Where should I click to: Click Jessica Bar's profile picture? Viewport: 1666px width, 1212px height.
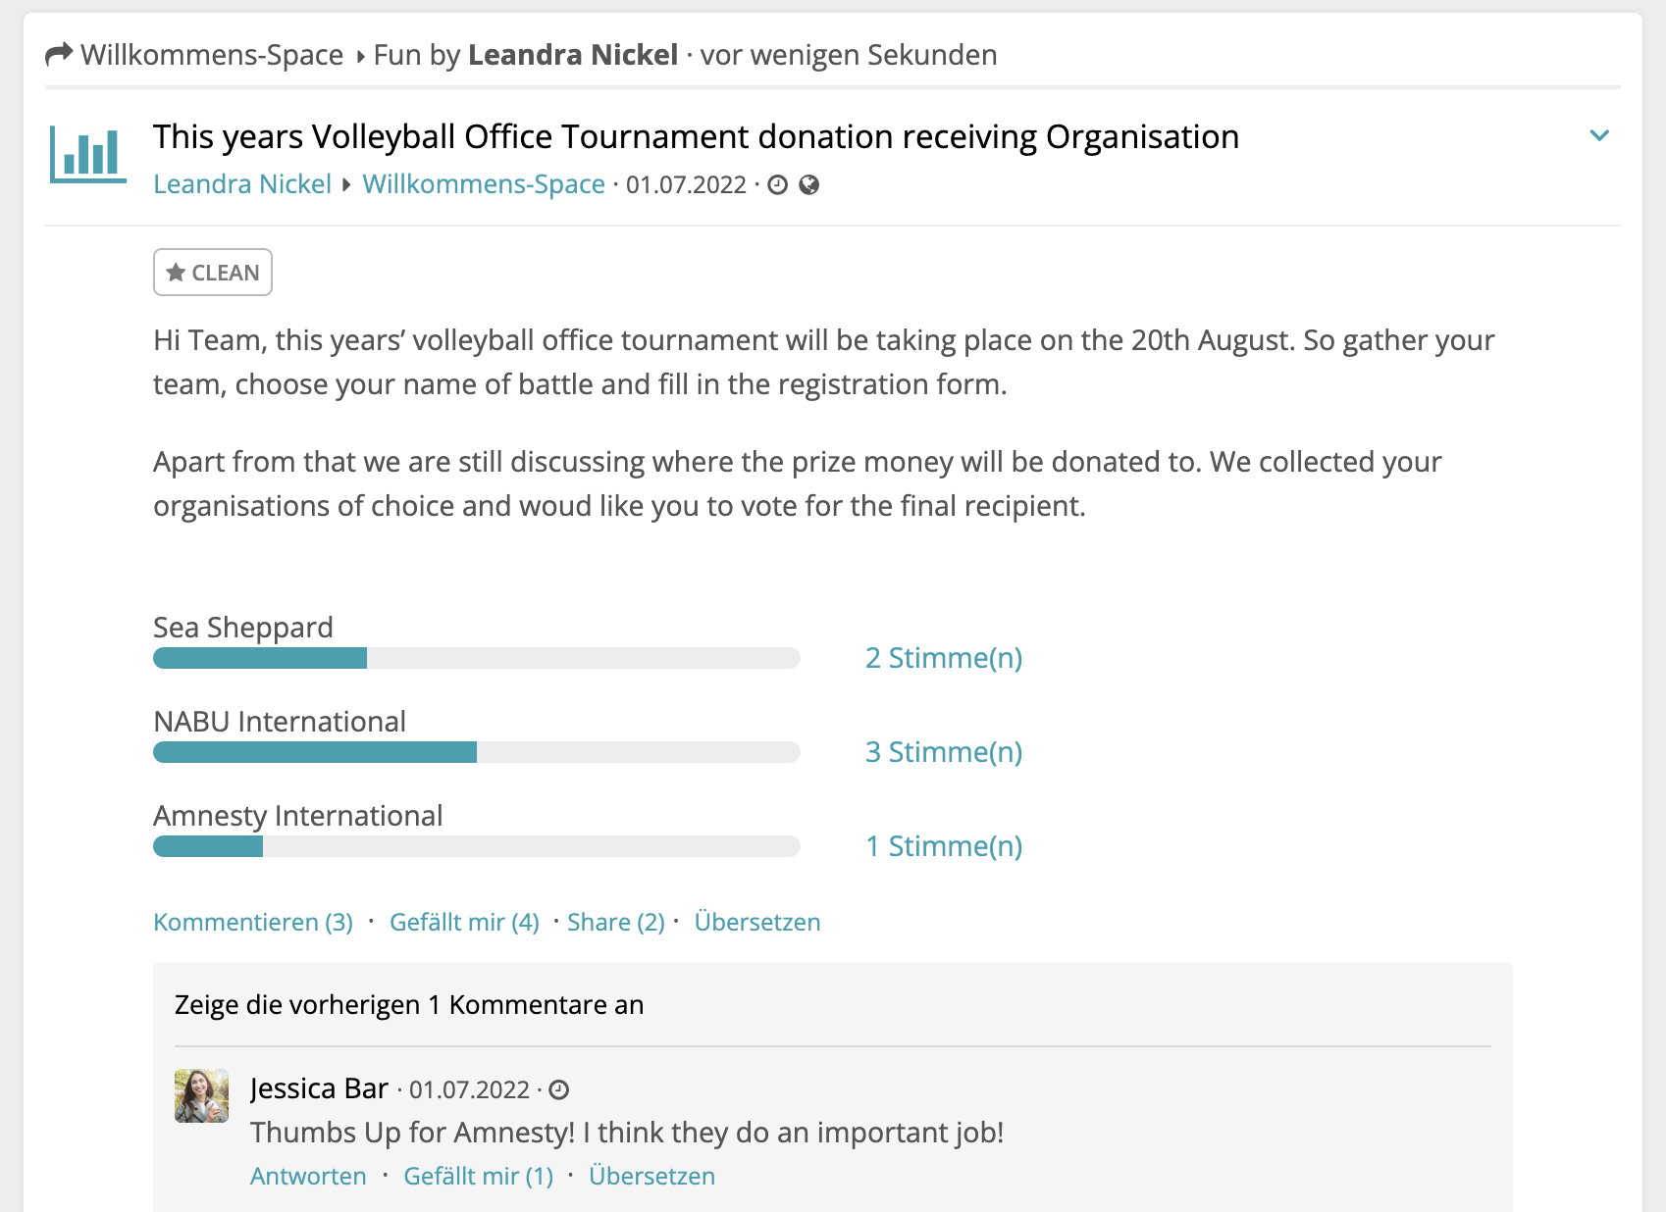(x=201, y=1095)
